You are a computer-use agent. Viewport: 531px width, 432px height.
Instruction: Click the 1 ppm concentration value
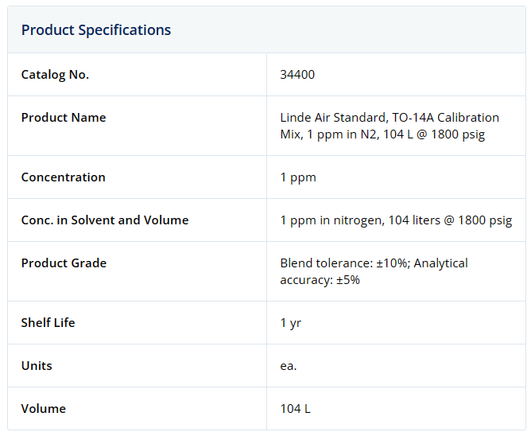tap(298, 177)
